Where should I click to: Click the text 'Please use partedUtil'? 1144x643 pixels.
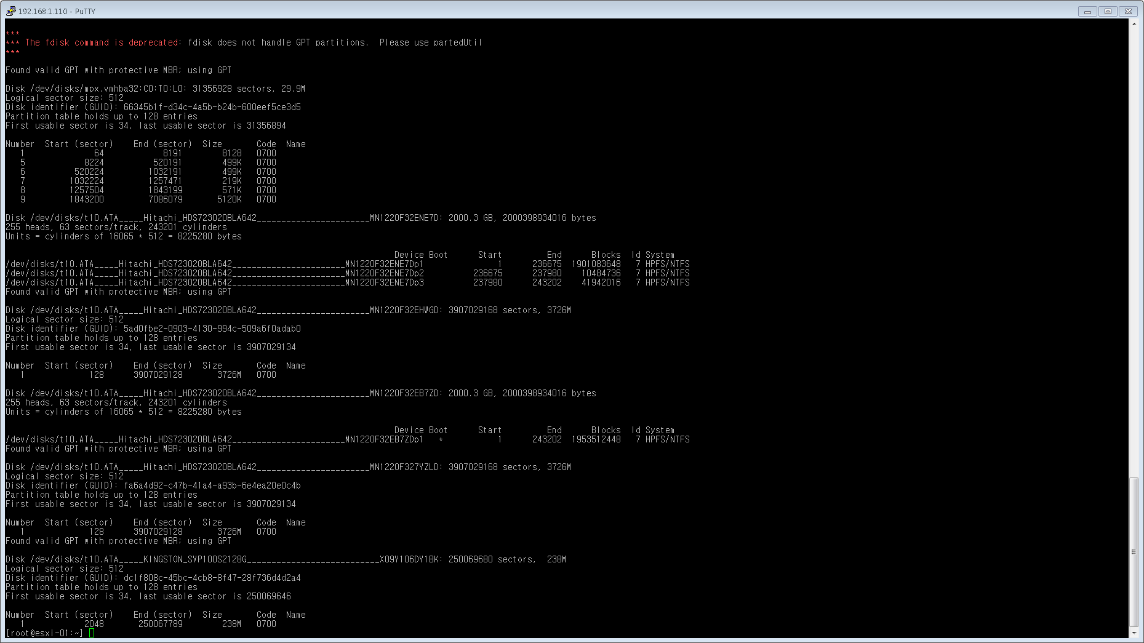pyautogui.click(x=431, y=42)
